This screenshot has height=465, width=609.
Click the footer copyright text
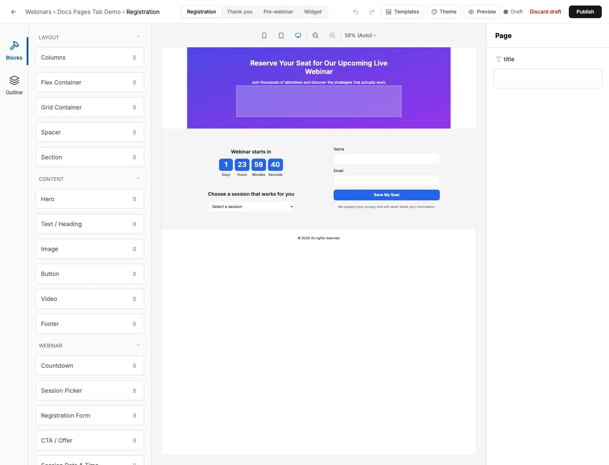click(x=319, y=238)
